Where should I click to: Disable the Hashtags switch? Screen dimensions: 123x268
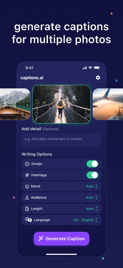point(92,175)
